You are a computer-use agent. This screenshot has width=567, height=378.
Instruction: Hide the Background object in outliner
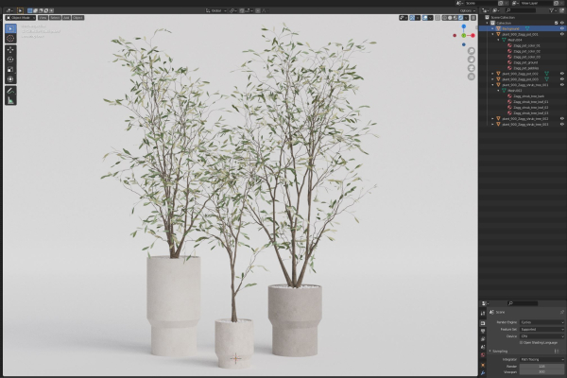pyautogui.click(x=562, y=28)
